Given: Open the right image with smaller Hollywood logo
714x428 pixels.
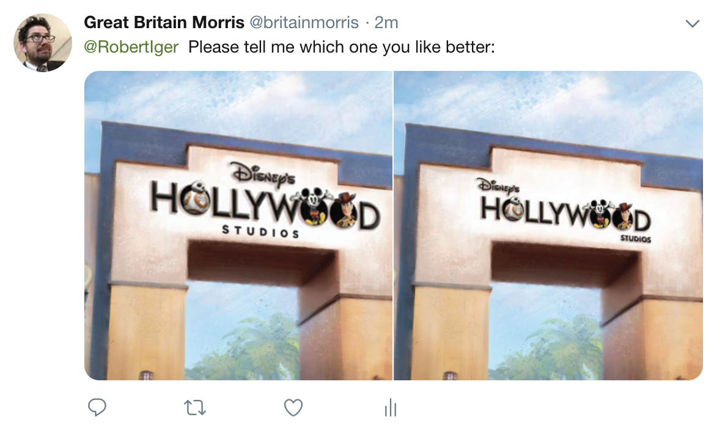Looking at the screenshot, I should point(548,226).
